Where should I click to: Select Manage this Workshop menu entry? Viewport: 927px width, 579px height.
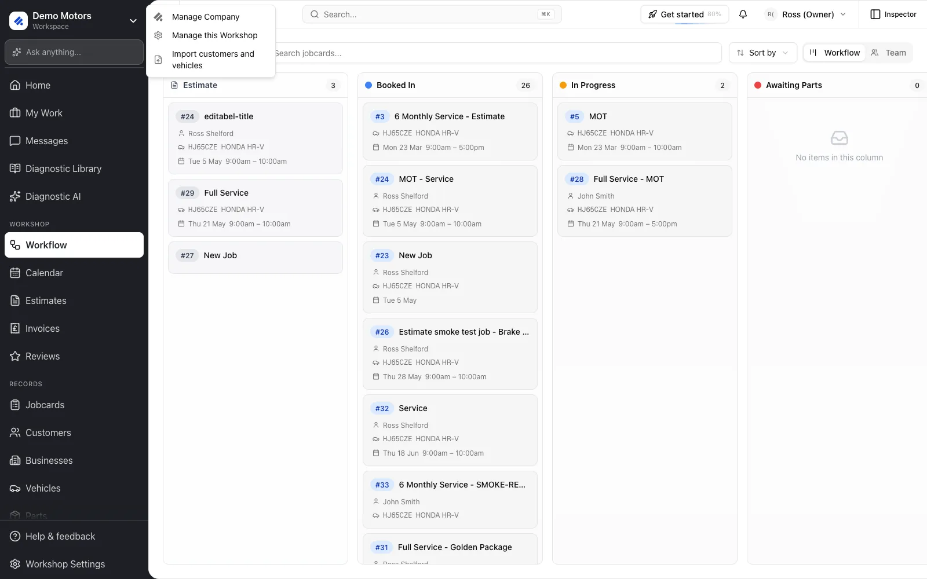coord(210,35)
